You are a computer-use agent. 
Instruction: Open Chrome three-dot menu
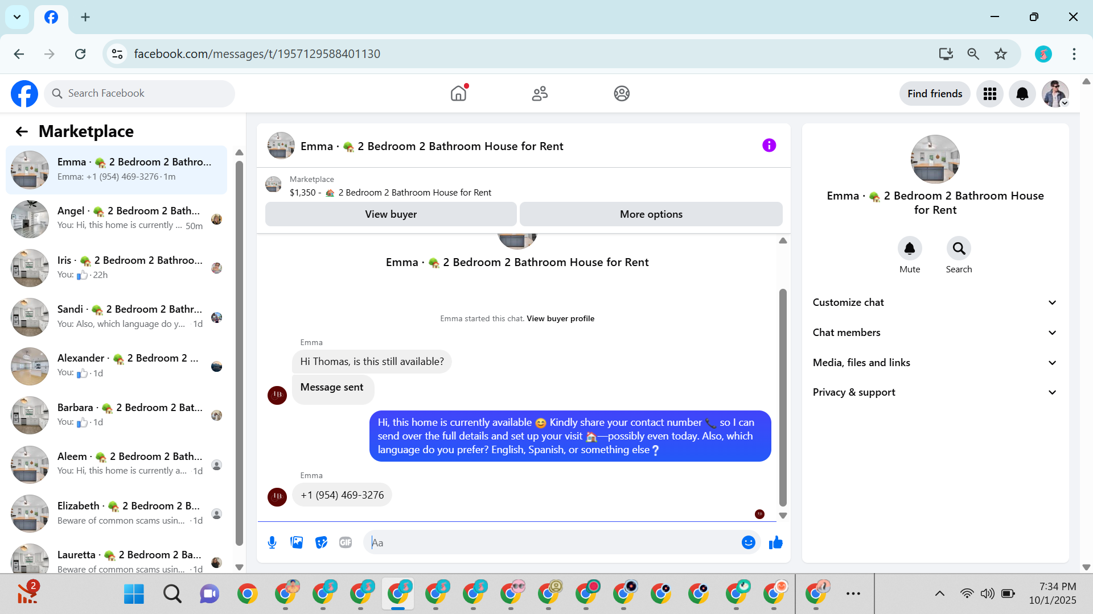tap(1074, 54)
